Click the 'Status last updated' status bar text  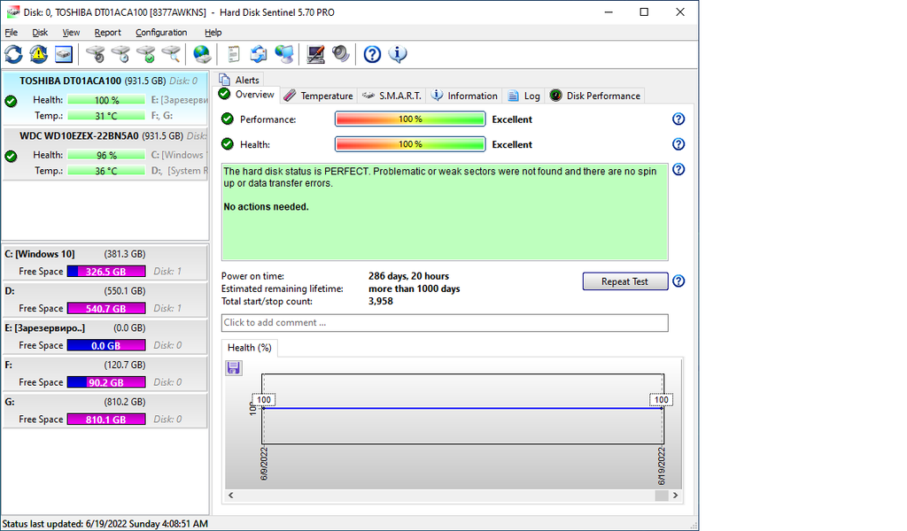(x=105, y=524)
